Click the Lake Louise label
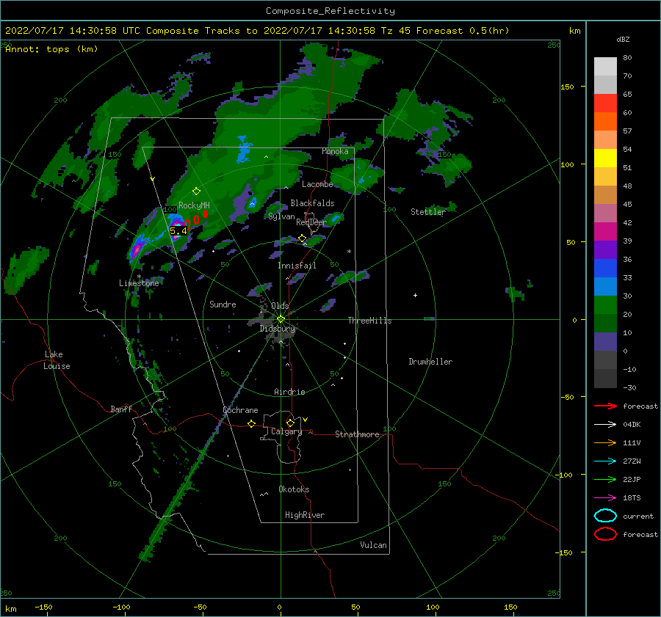The image size is (661, 617). pyautogui.click(x=57, y=360)
